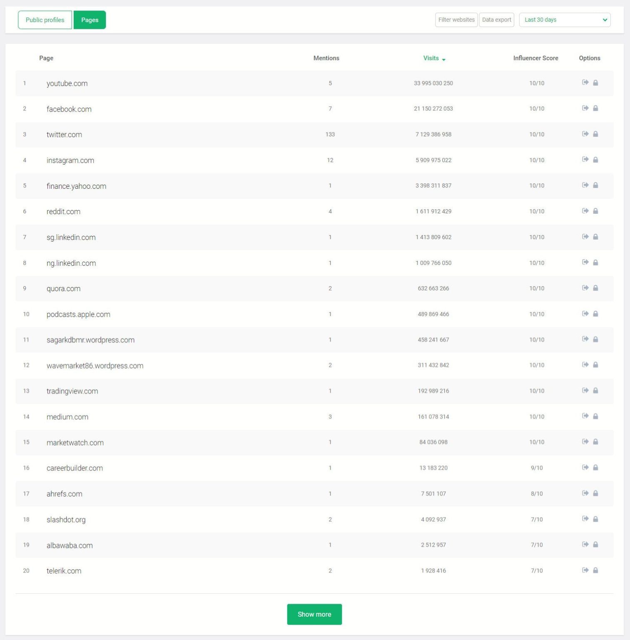Open the facebook.com page link
The height and width of the screenshot is (640, 630).
tap(69, 109)
